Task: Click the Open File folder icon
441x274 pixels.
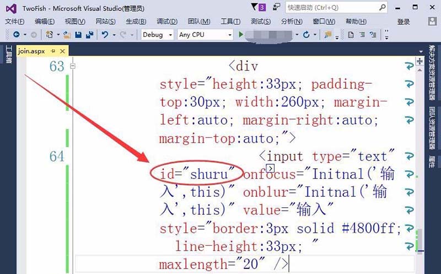Action: [x=67, y=35]
